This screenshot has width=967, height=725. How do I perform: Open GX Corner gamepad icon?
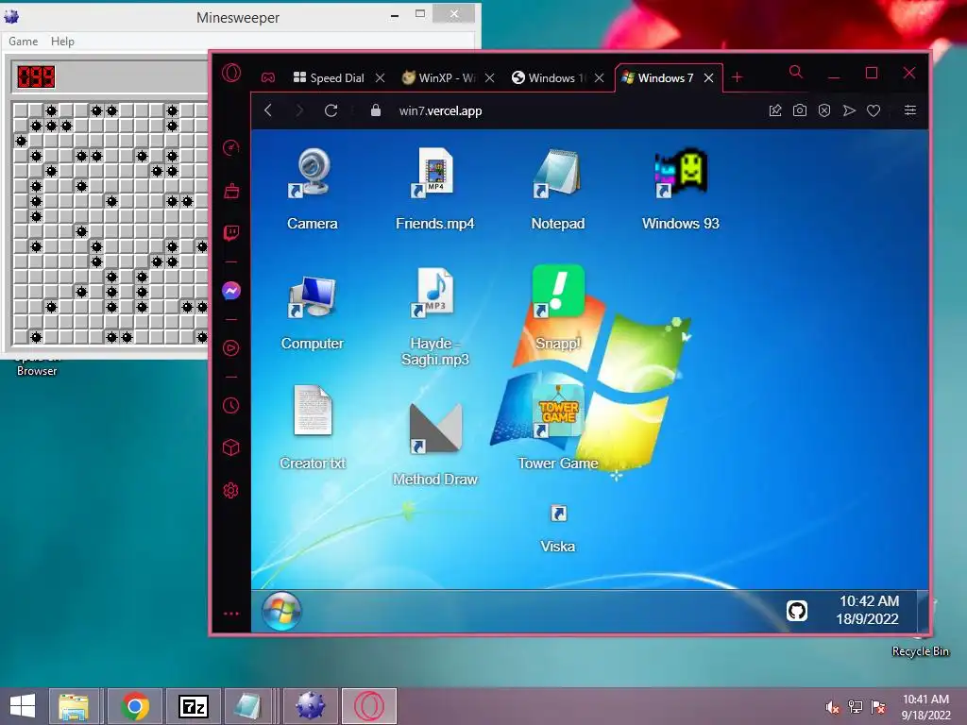(x=267, y=77)
